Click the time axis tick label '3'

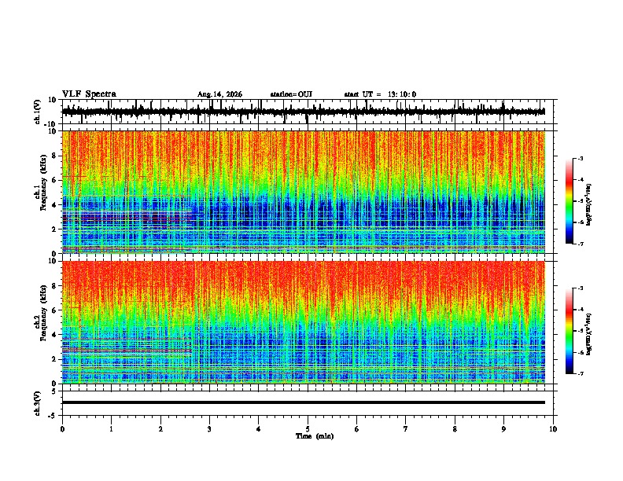(x=209, y=429)
